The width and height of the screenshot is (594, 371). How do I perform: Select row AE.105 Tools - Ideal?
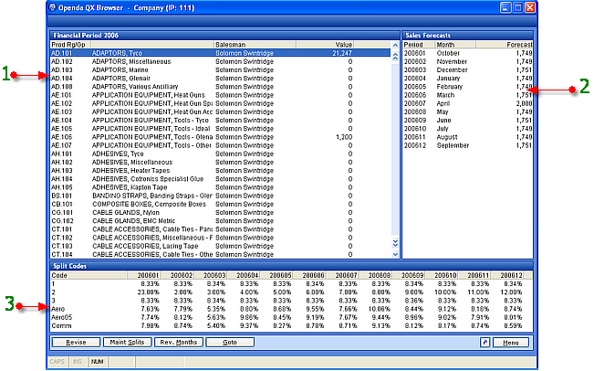click(221, 129)
